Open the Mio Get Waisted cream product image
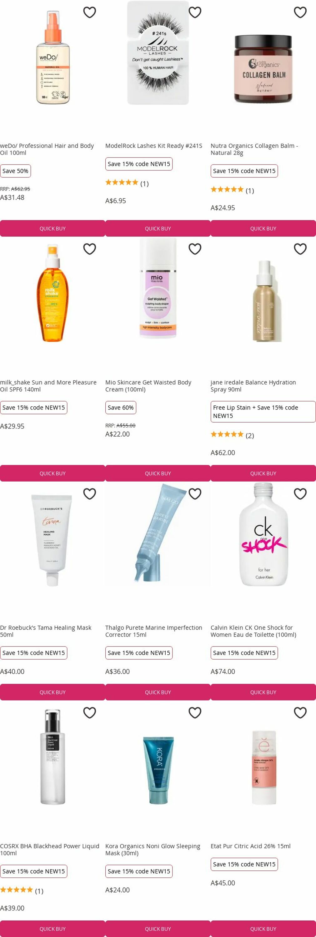316x937 pixels. coord(158,288)
